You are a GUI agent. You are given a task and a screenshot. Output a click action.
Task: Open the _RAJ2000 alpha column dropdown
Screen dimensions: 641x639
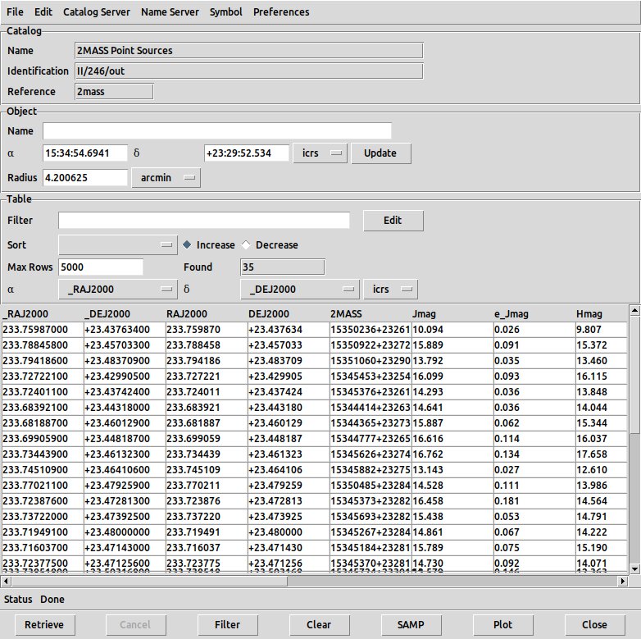[118, 290]
